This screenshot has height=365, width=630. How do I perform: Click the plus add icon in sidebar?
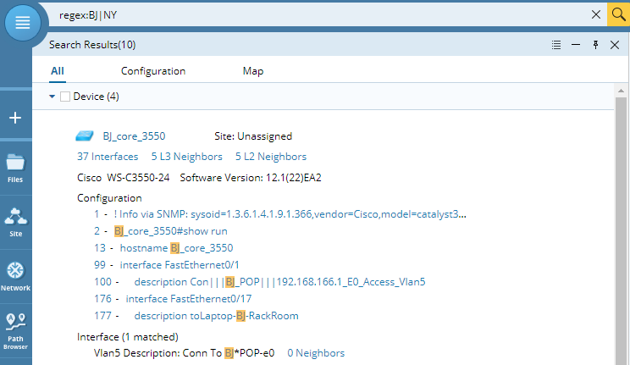pyautogui.click(x=15, y=118)
